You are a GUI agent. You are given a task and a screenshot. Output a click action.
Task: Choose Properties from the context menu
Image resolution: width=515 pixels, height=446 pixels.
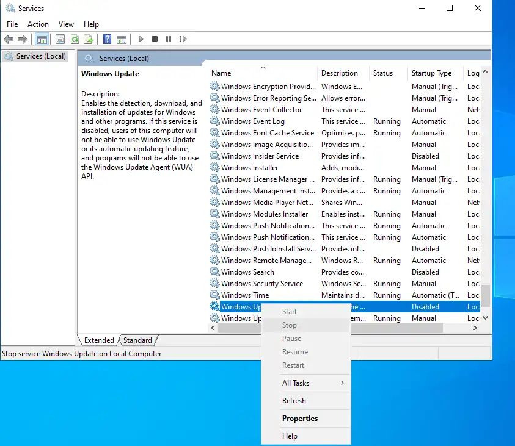[306, 419]
